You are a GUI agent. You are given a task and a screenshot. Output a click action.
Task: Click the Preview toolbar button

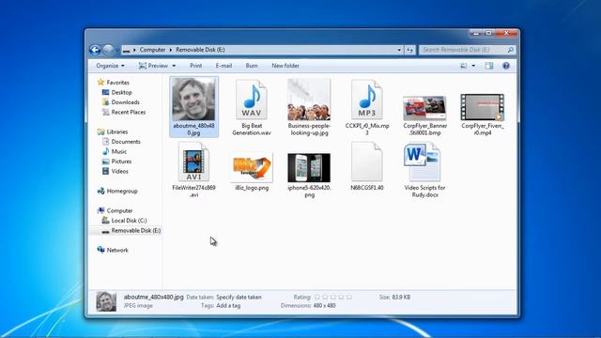pyautogui.click(x=153, y=66)
